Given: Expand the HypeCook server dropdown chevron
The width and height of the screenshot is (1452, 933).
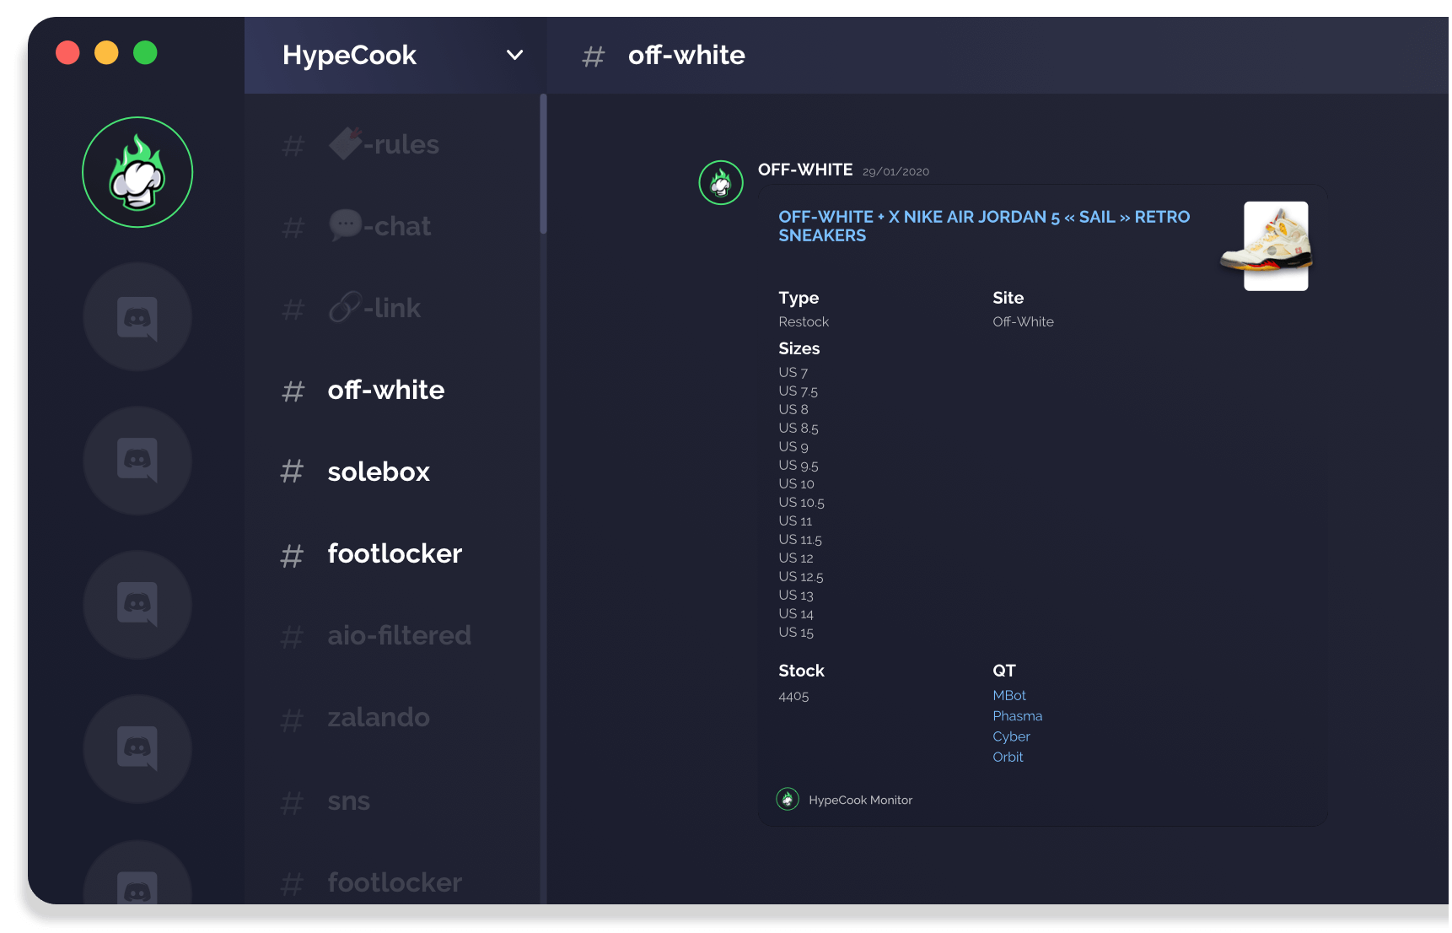Looking at the screenshot, I should [x=514, y=55].
